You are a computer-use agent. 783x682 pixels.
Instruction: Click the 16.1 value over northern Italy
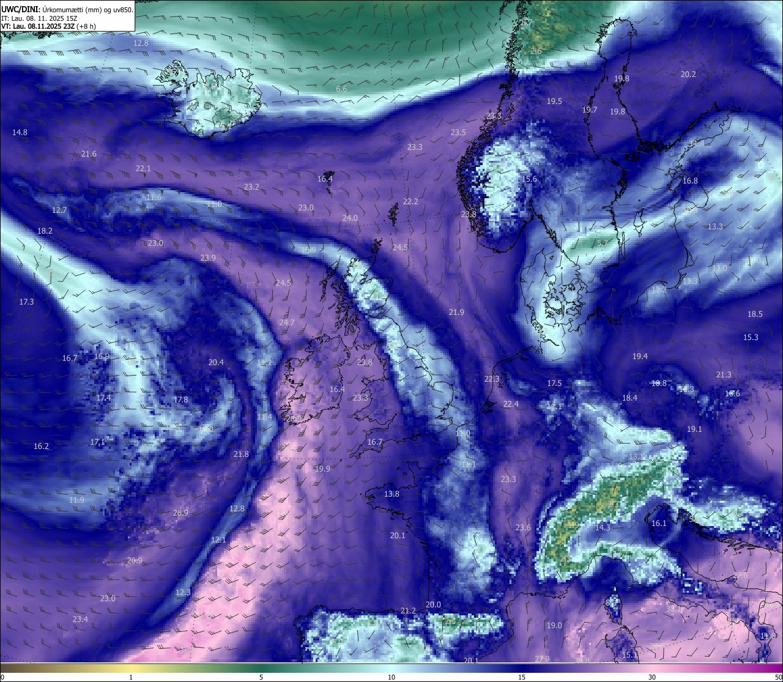click(x=659, y=523)
